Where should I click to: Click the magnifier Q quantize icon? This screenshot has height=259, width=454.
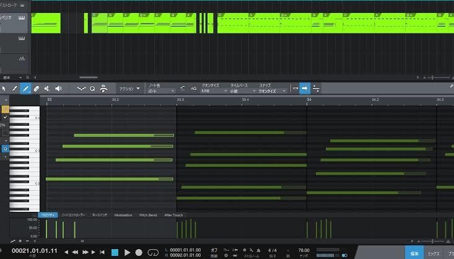tap(92, 89)
